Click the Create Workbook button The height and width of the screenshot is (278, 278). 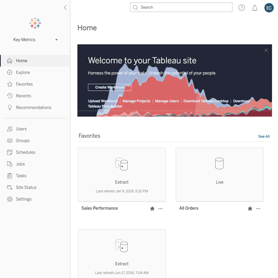point(110,87)
